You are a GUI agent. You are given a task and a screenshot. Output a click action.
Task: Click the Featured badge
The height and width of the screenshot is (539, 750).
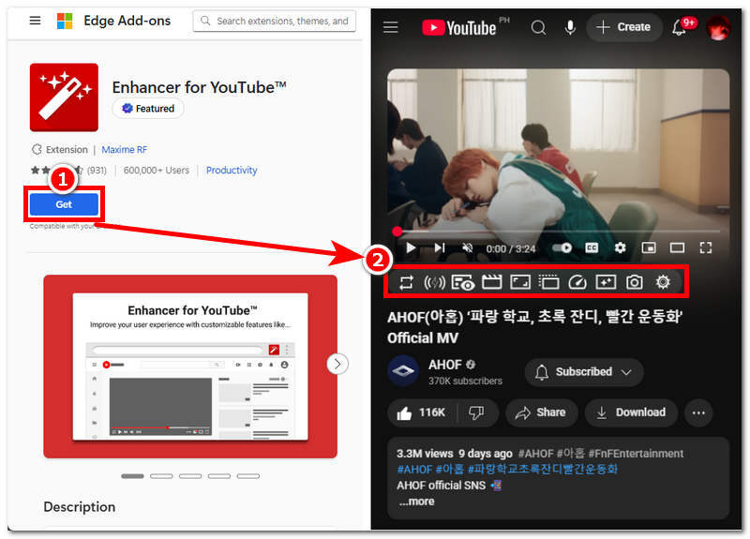[148, 109]
